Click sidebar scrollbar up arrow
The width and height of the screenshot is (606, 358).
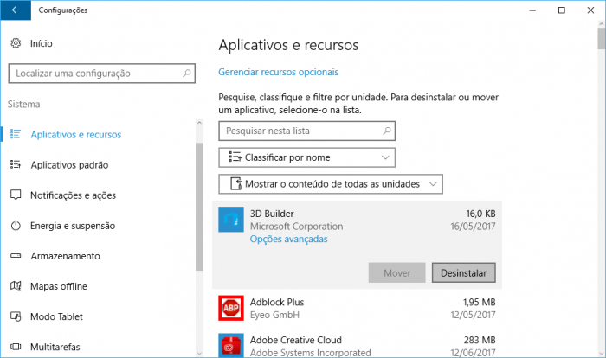coord(199,123)
